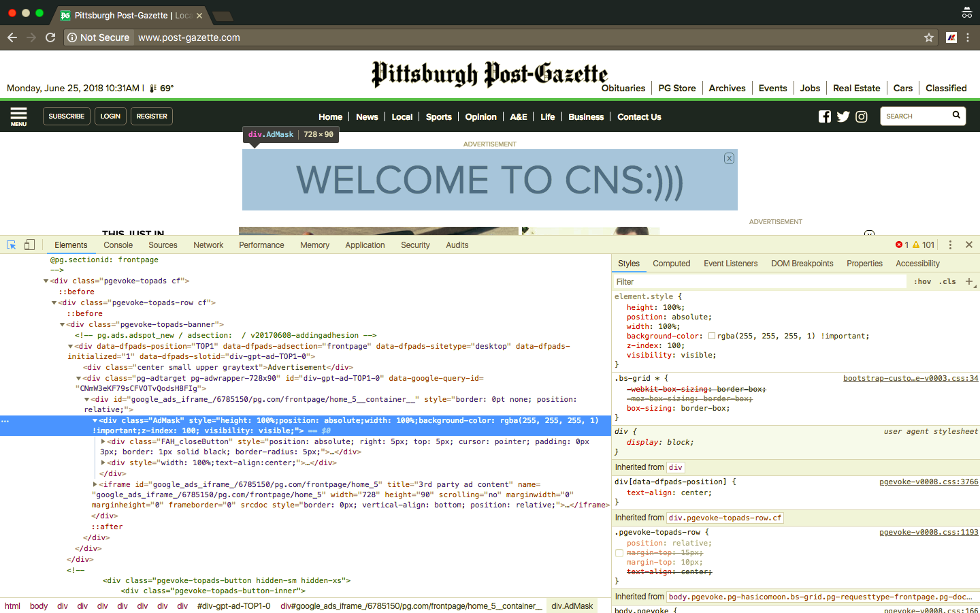Open the site hamburger MENU icon
This screenshot has height=613, width=980.
pos(19,116)
